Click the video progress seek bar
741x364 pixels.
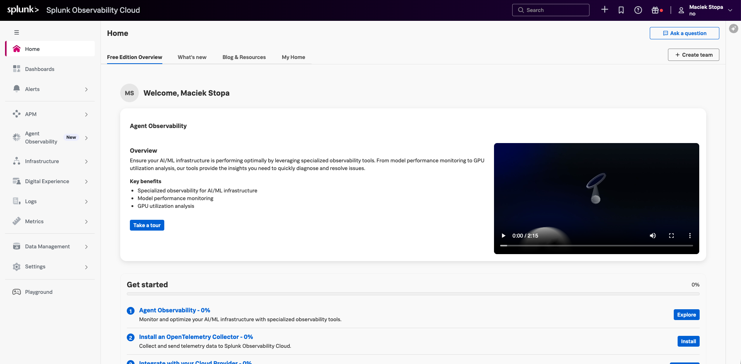596,246
